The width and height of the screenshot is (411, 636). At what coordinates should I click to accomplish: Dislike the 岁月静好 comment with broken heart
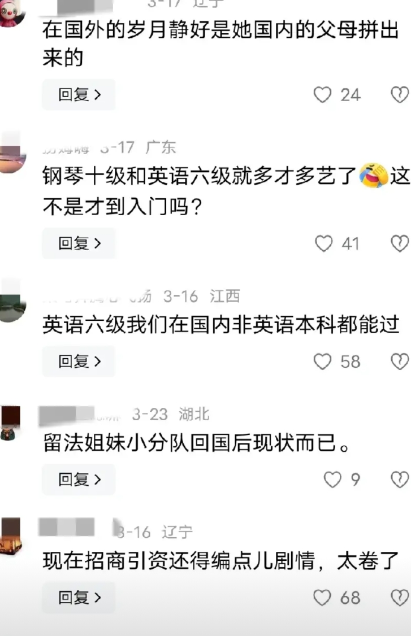[400, 94]
